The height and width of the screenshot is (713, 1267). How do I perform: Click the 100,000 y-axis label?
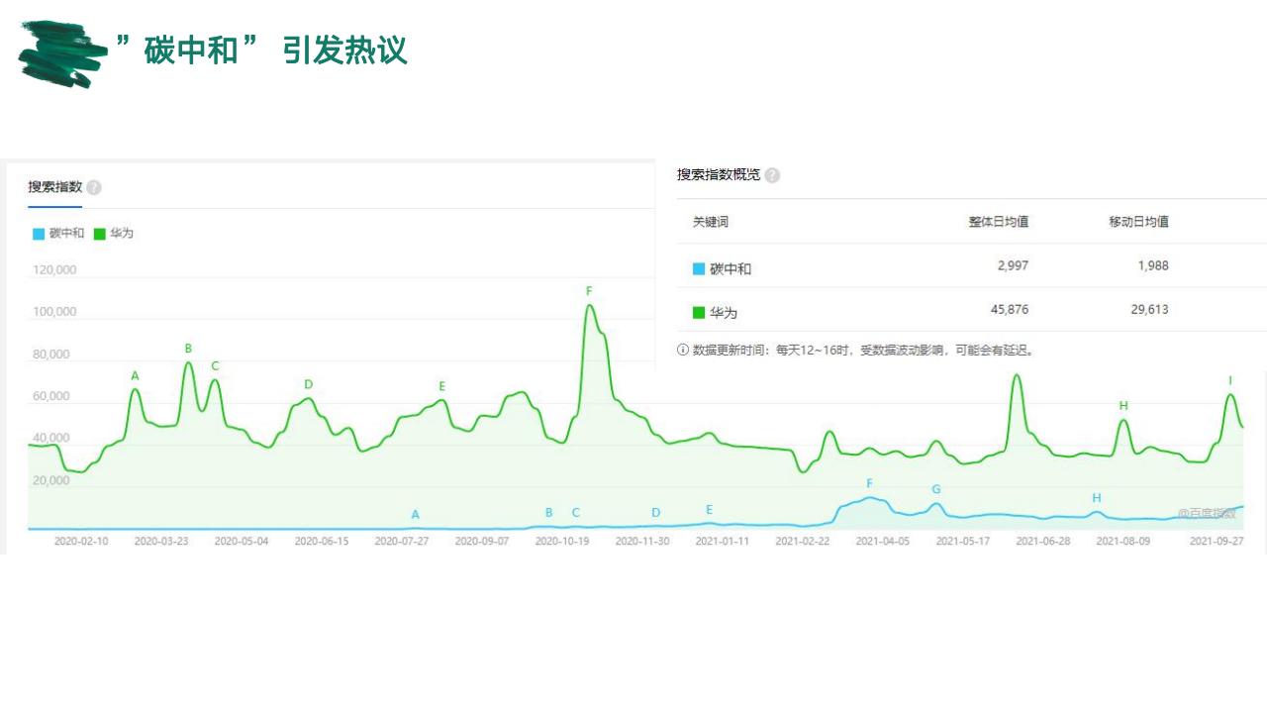54,313
